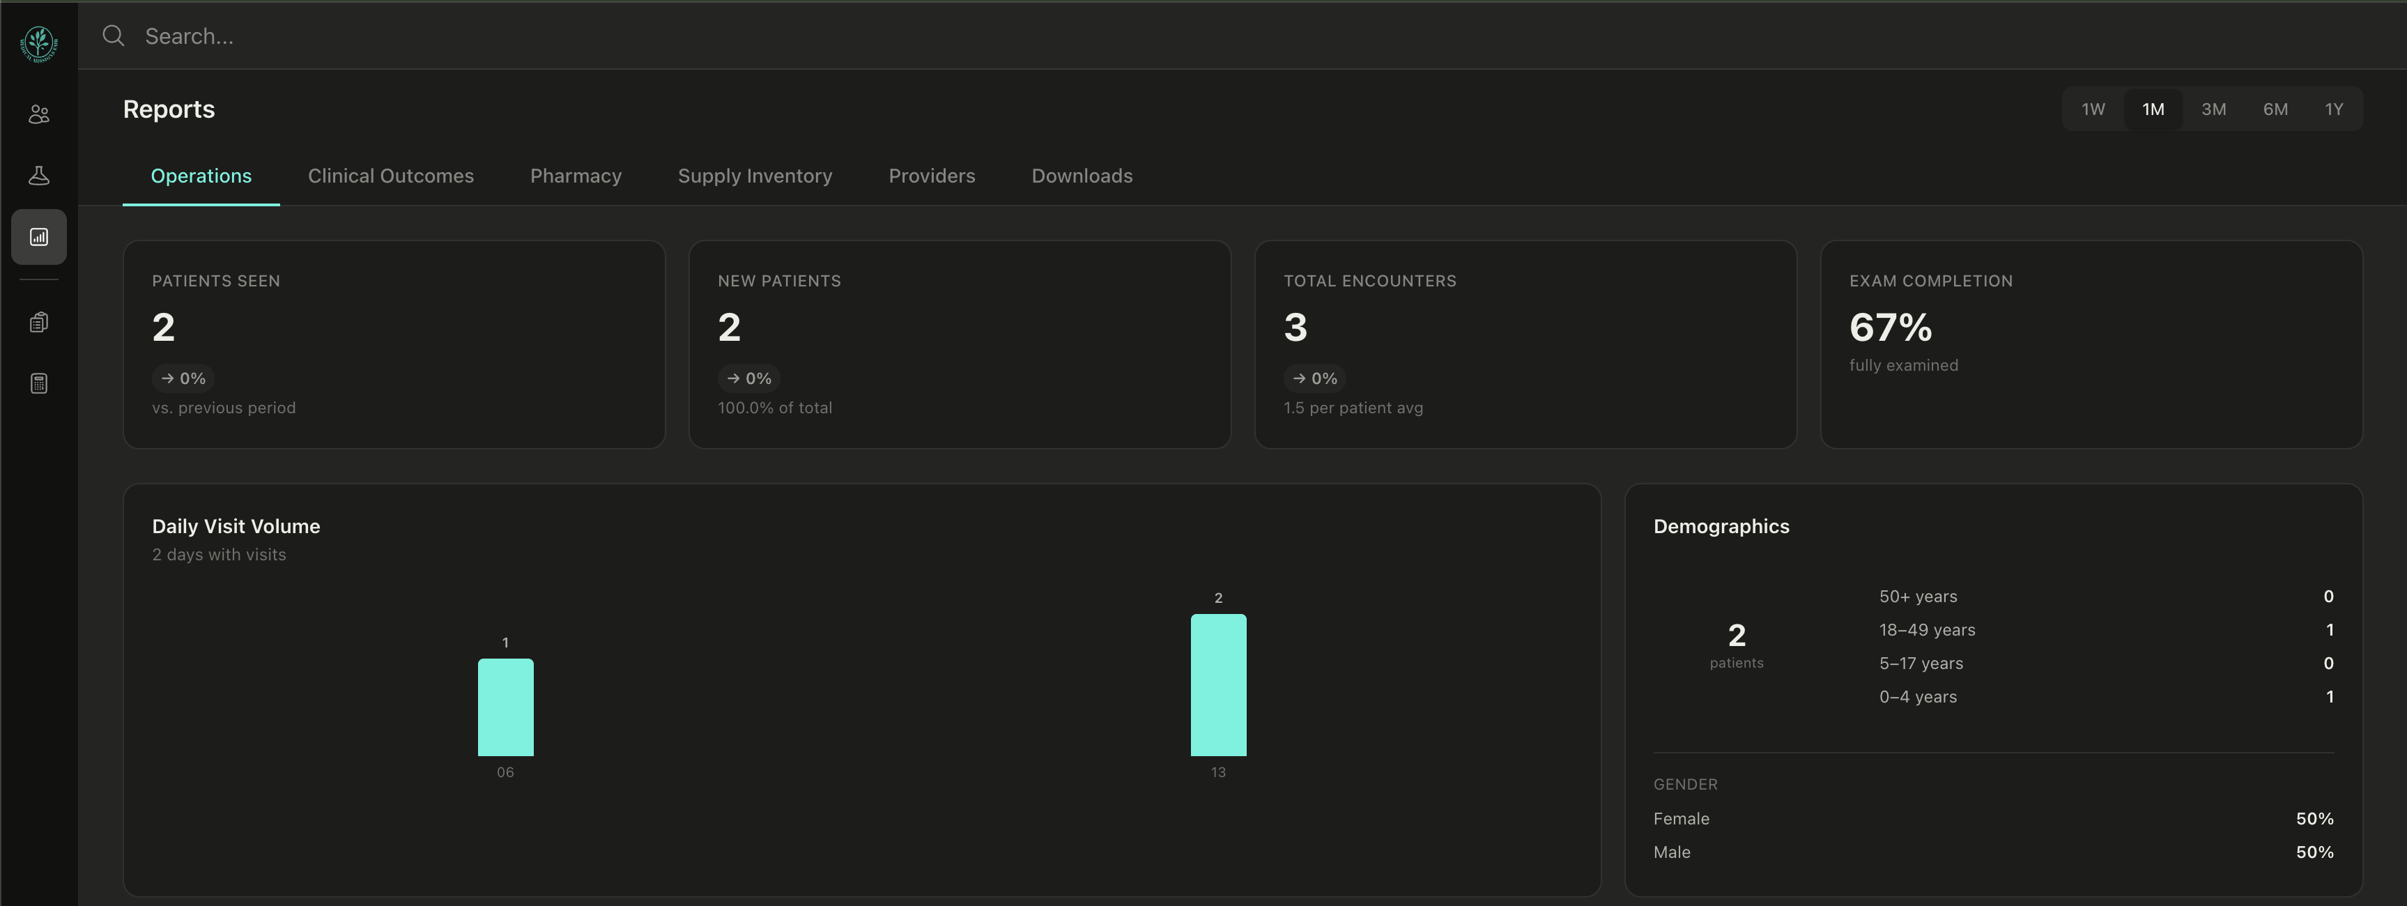
Task: Click the TOTAL ENCOUNTERS label
Action: [1370, 281]
